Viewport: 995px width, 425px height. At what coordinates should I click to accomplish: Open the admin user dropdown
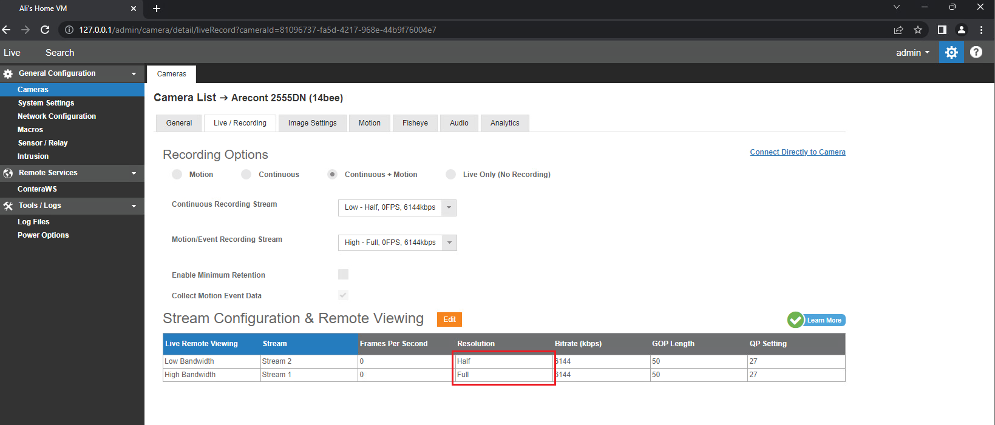[912, 53]
